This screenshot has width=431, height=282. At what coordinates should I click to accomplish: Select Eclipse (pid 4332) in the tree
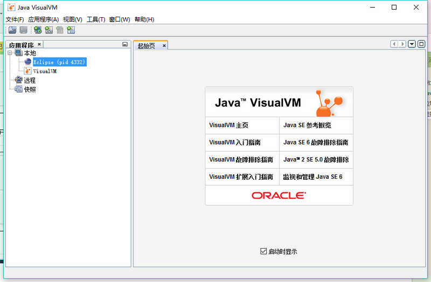pyautogui.click(x=60, y=62)
